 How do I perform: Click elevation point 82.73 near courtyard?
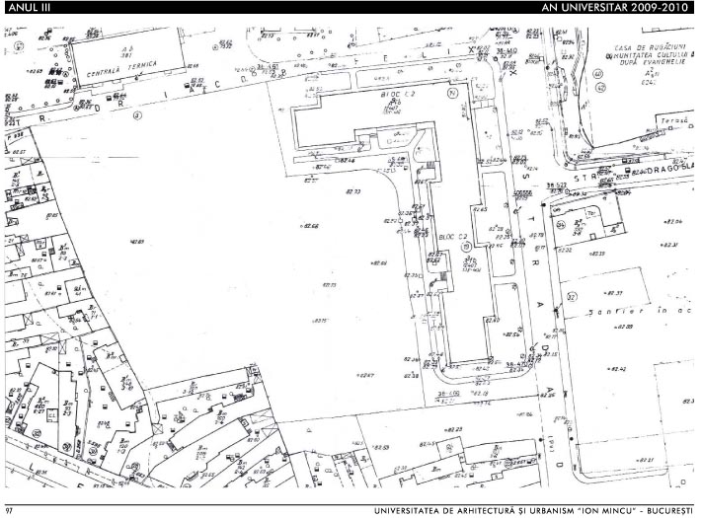click(352, 189)
